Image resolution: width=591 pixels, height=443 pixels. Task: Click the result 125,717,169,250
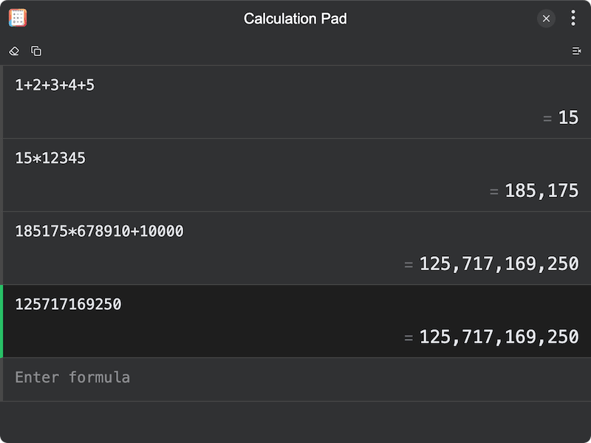click(499, 263)
